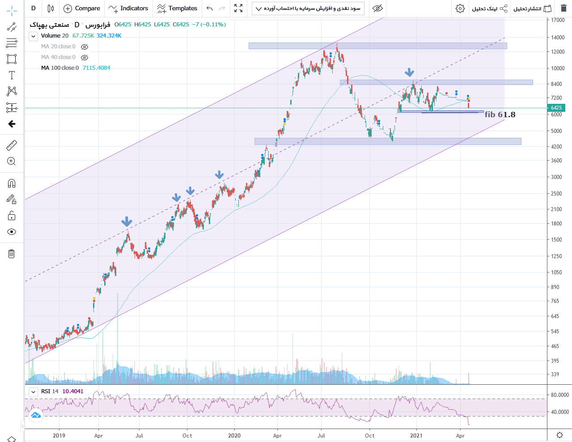Toggle the crossed-eye visibility button in top toolbar
572x442 pixels.
coord(377,8)
